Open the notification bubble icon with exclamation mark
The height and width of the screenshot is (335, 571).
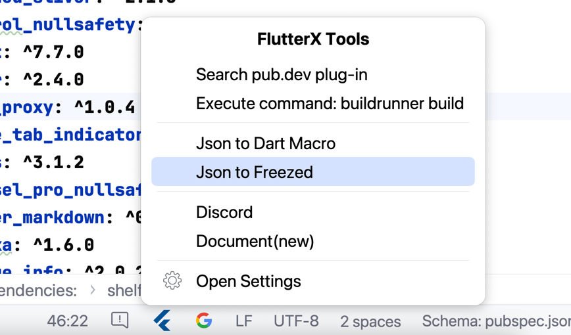120,320
